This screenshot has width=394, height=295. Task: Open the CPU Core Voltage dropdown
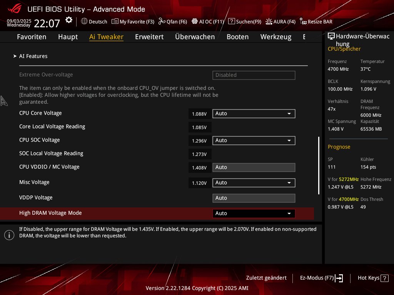(x=254, y=114)
